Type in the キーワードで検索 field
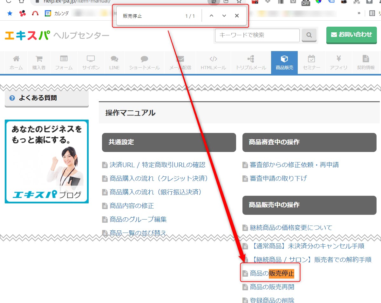 click(x=257, y=35)
